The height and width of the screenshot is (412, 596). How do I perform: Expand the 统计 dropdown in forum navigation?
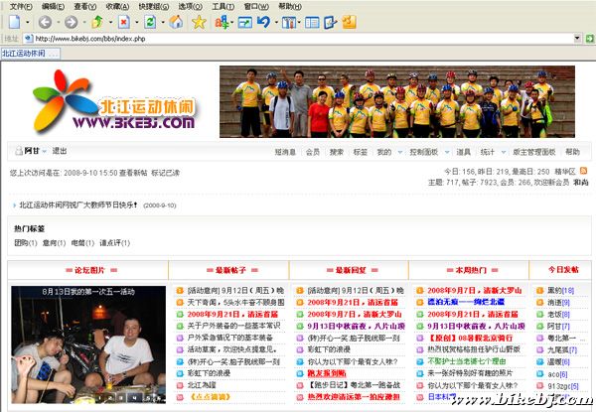click(490, 152)
